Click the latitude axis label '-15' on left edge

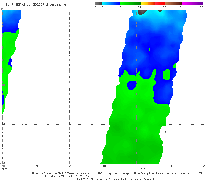tap(3, 124)
